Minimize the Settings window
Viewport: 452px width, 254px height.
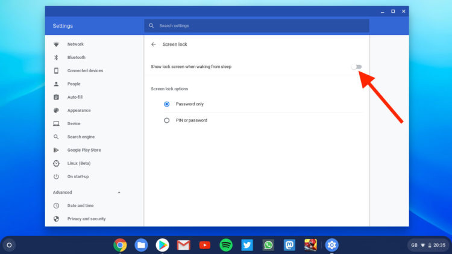(383, 11)
